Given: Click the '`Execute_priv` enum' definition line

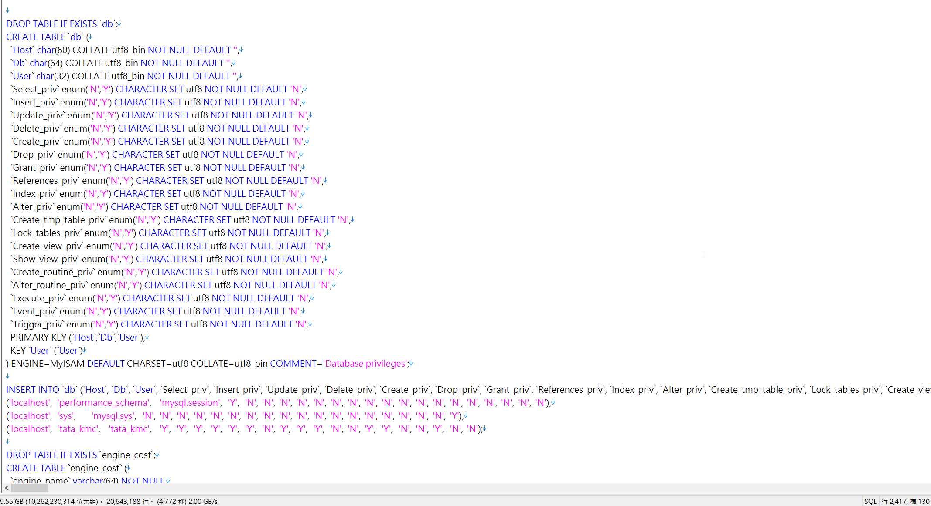Looking at the screenshot, I should click(160, 298).
